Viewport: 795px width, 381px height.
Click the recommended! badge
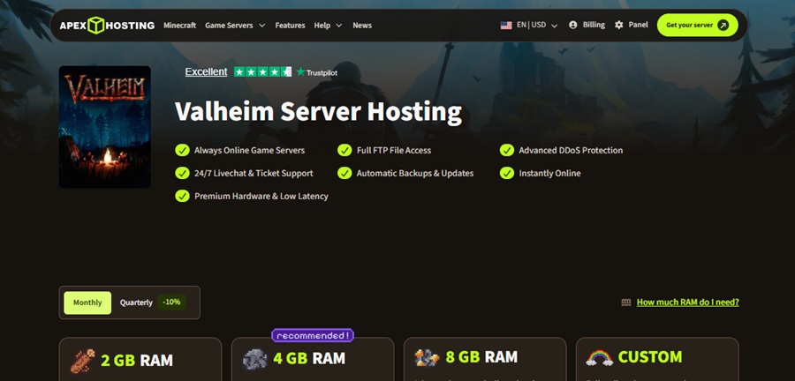coord(313,335)
